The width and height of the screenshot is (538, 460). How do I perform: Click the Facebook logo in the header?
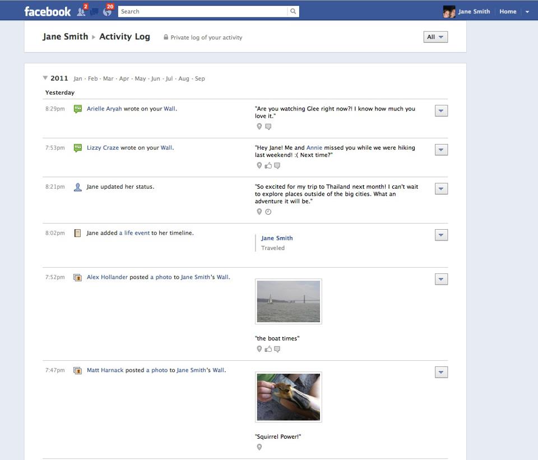48,10
